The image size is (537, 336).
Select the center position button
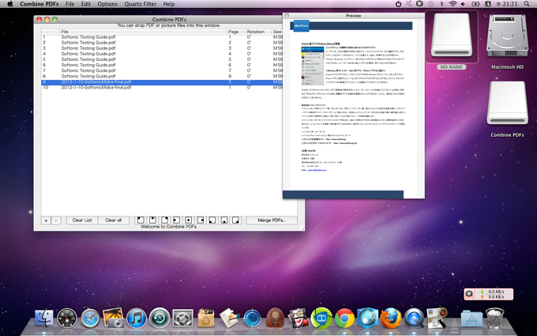pyautogui.click(x=189, y=220)
